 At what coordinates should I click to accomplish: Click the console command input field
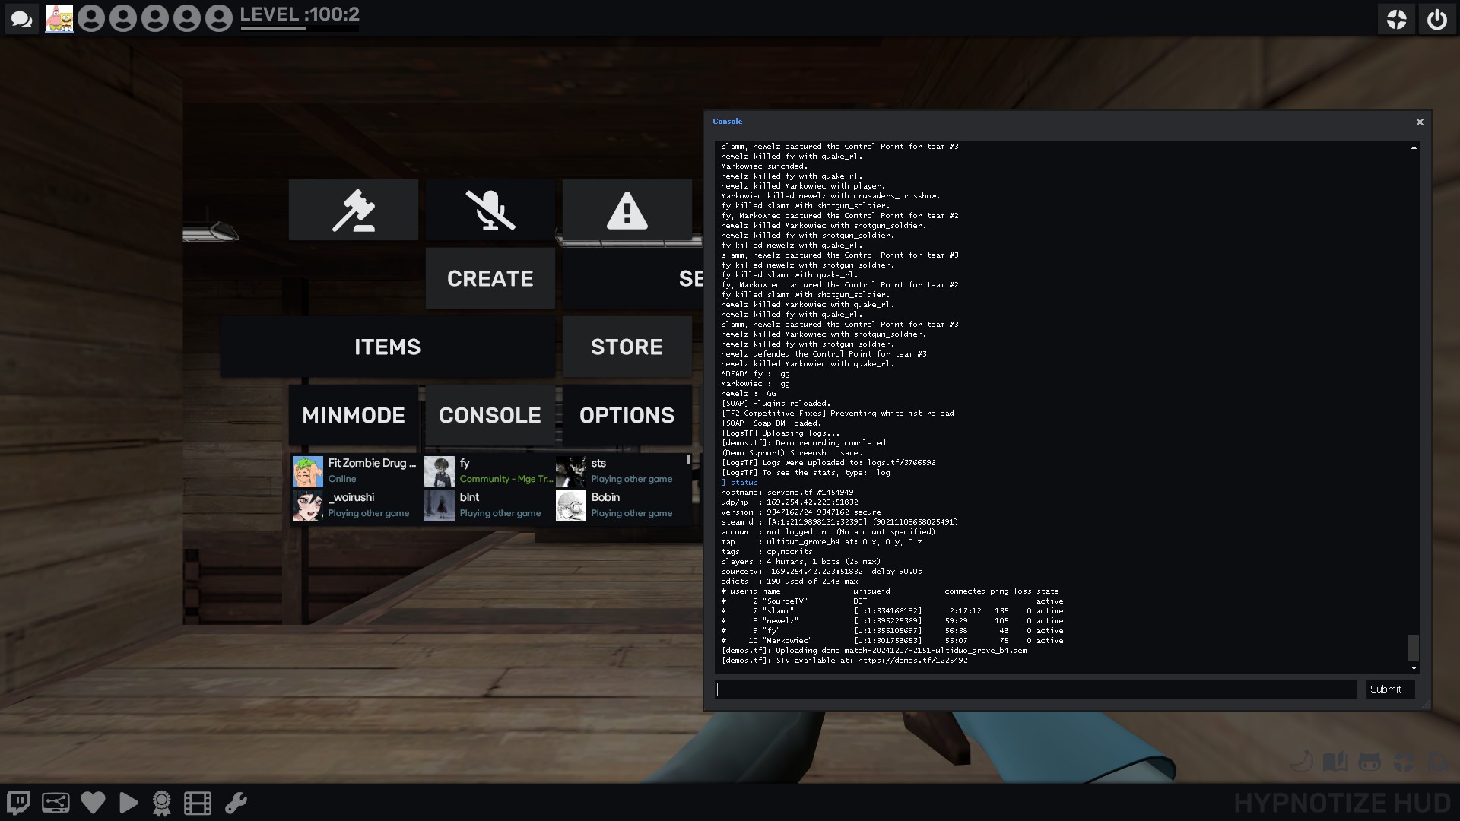(1036, 689)
